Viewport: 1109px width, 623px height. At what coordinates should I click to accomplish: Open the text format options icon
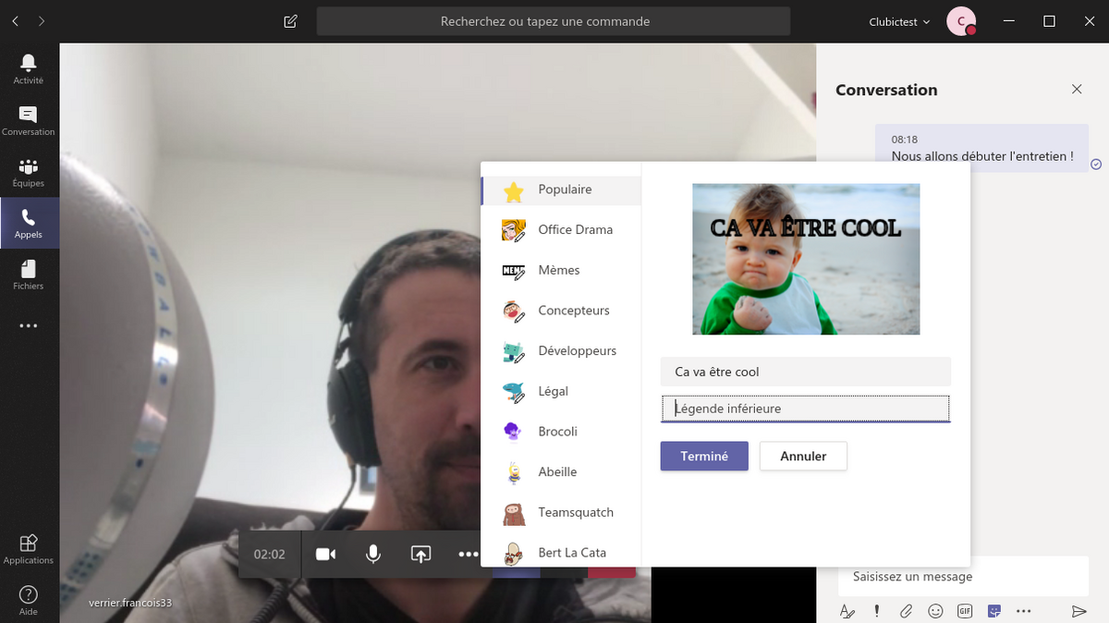coord(847,611)
